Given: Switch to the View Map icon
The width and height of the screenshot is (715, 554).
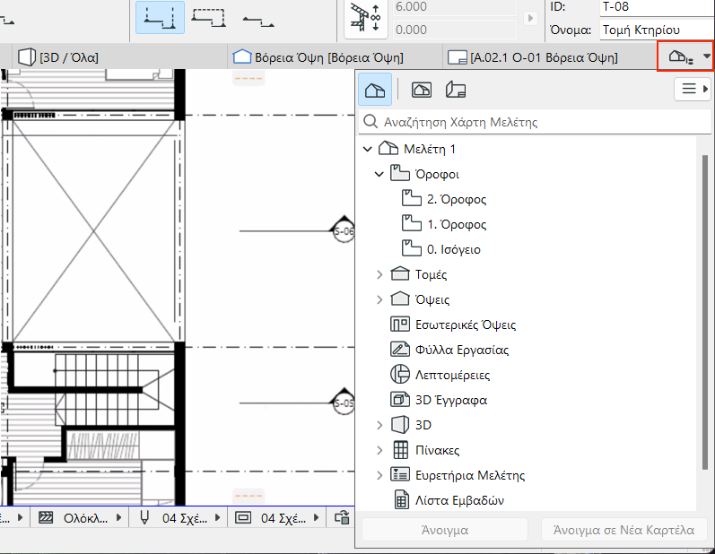Looking at the screenshot, I should pyautogui.click(x=420, y=90).
